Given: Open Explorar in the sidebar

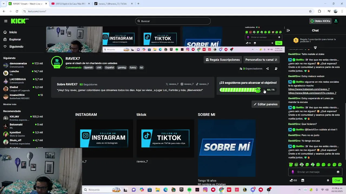Looking at the screenshot, I should click(x=15, y=39).
